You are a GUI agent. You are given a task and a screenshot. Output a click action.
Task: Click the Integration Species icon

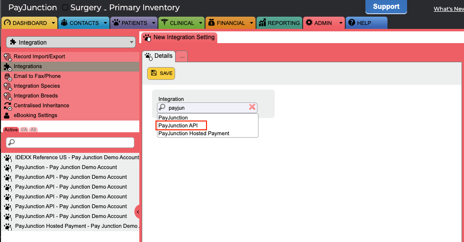(x=8, y=86)
